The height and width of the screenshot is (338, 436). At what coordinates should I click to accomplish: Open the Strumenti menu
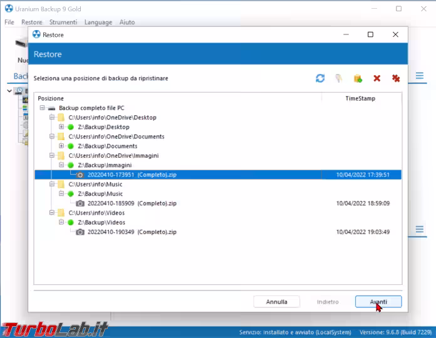pyautogui.click(x=63, y=22)
